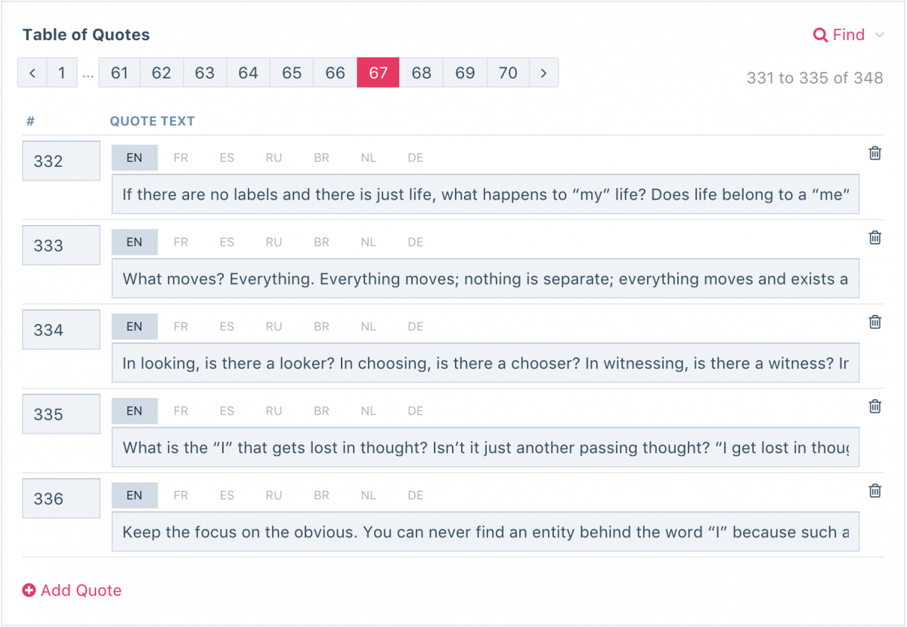This screenshot has width=907, height=627.
Task: Click the "331 to 335 of 348" counter
Action: [x=815, y=78]
